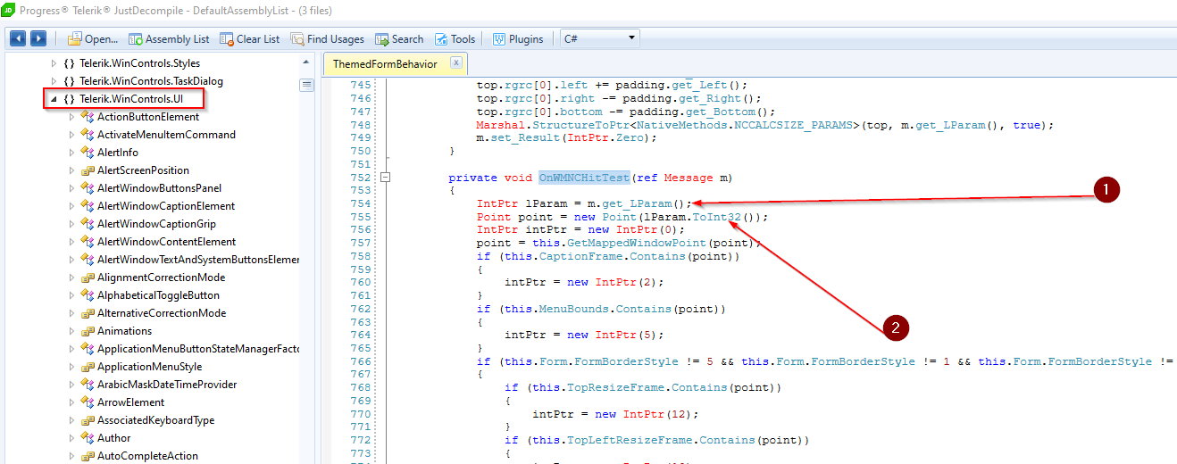This screenshot has width=1177, height=464.
Task: Collapse the OnWMNCHitTest method code block
Action: click(x=385, y=178)
